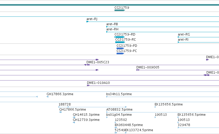
Task: Click the bs34h11.5prime EST label
Action: coord(119,94)
